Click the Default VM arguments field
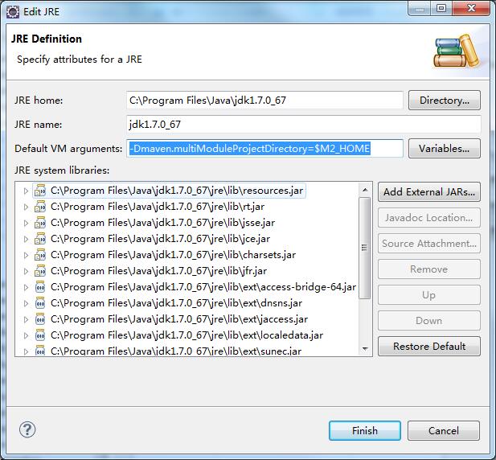The height and width of the screenshot is (460, 496). (x=264, y=149)
